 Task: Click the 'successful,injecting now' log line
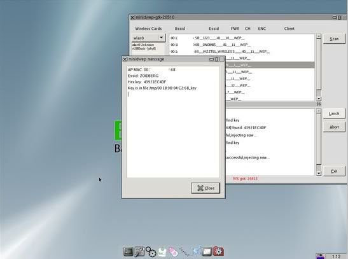(247, 158)
